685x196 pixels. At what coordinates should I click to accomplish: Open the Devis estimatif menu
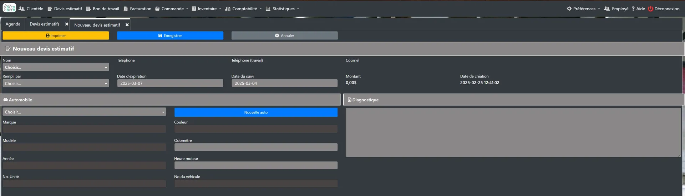(x=65, y=9)
